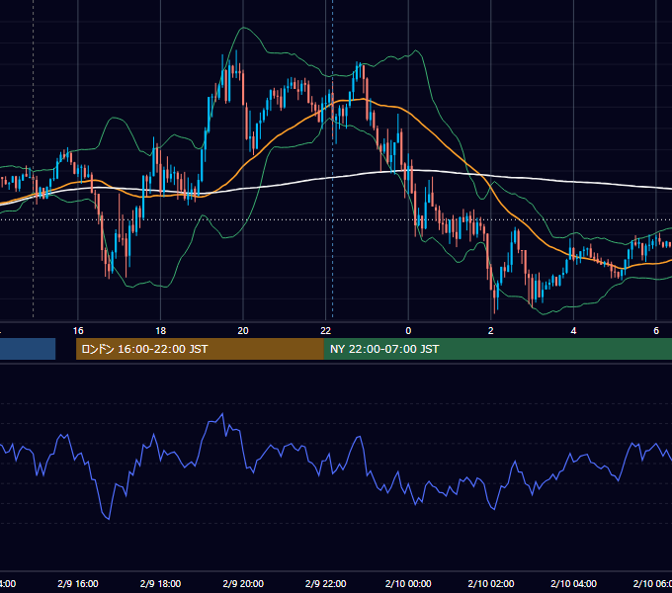Click the 18 hour label on price chart axis

click(160, 331)
